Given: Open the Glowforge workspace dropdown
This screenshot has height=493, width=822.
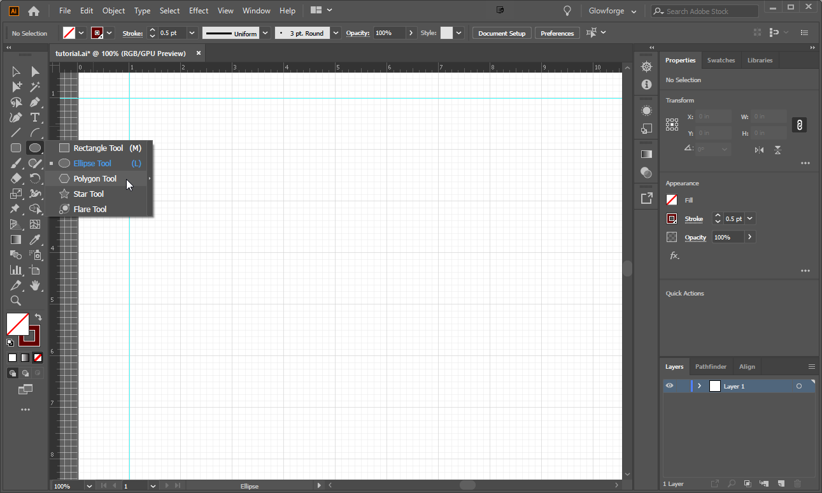Looking at the screenshot, I should point(613,11).
